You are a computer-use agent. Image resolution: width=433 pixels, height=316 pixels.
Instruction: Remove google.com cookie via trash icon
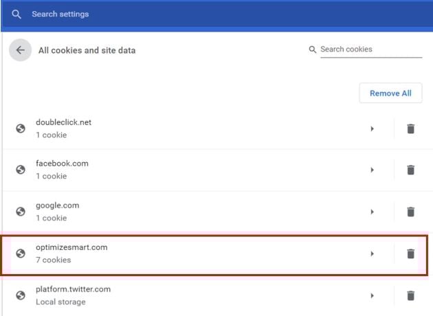(410, 212)
